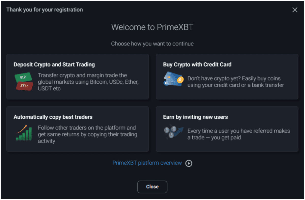Click the Welcome to PrimeXBT title
Viewport: 305px width, 200px height.
[x=152, y=27]
